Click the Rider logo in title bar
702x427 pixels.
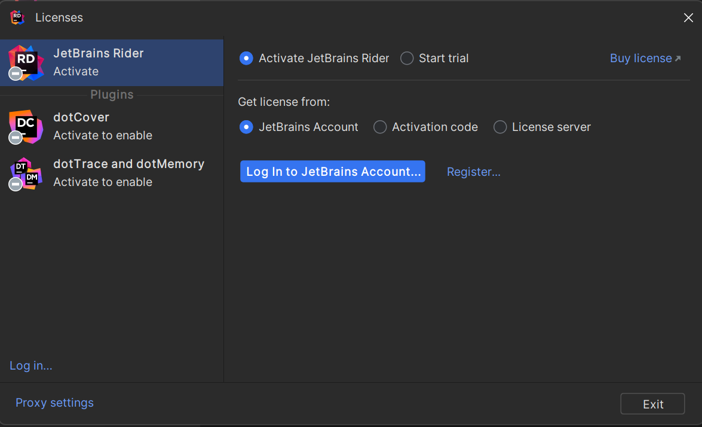pos(17,17)
